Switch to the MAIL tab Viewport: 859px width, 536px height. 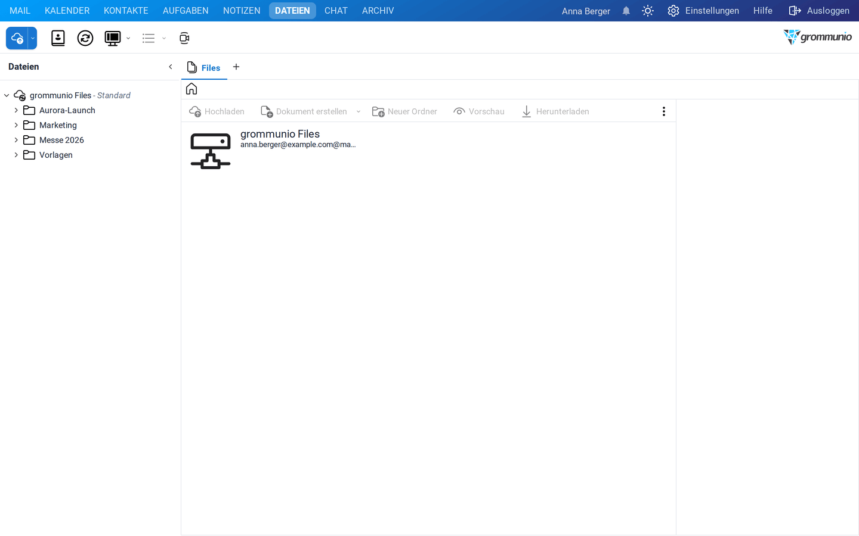tap(20, 11)
